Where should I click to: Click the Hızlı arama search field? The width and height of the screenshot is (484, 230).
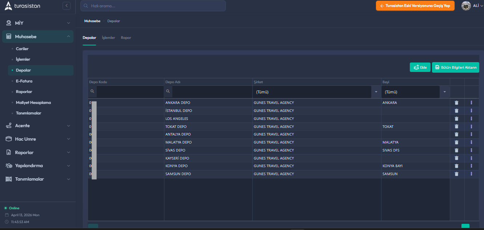click(x=153, y=6)
